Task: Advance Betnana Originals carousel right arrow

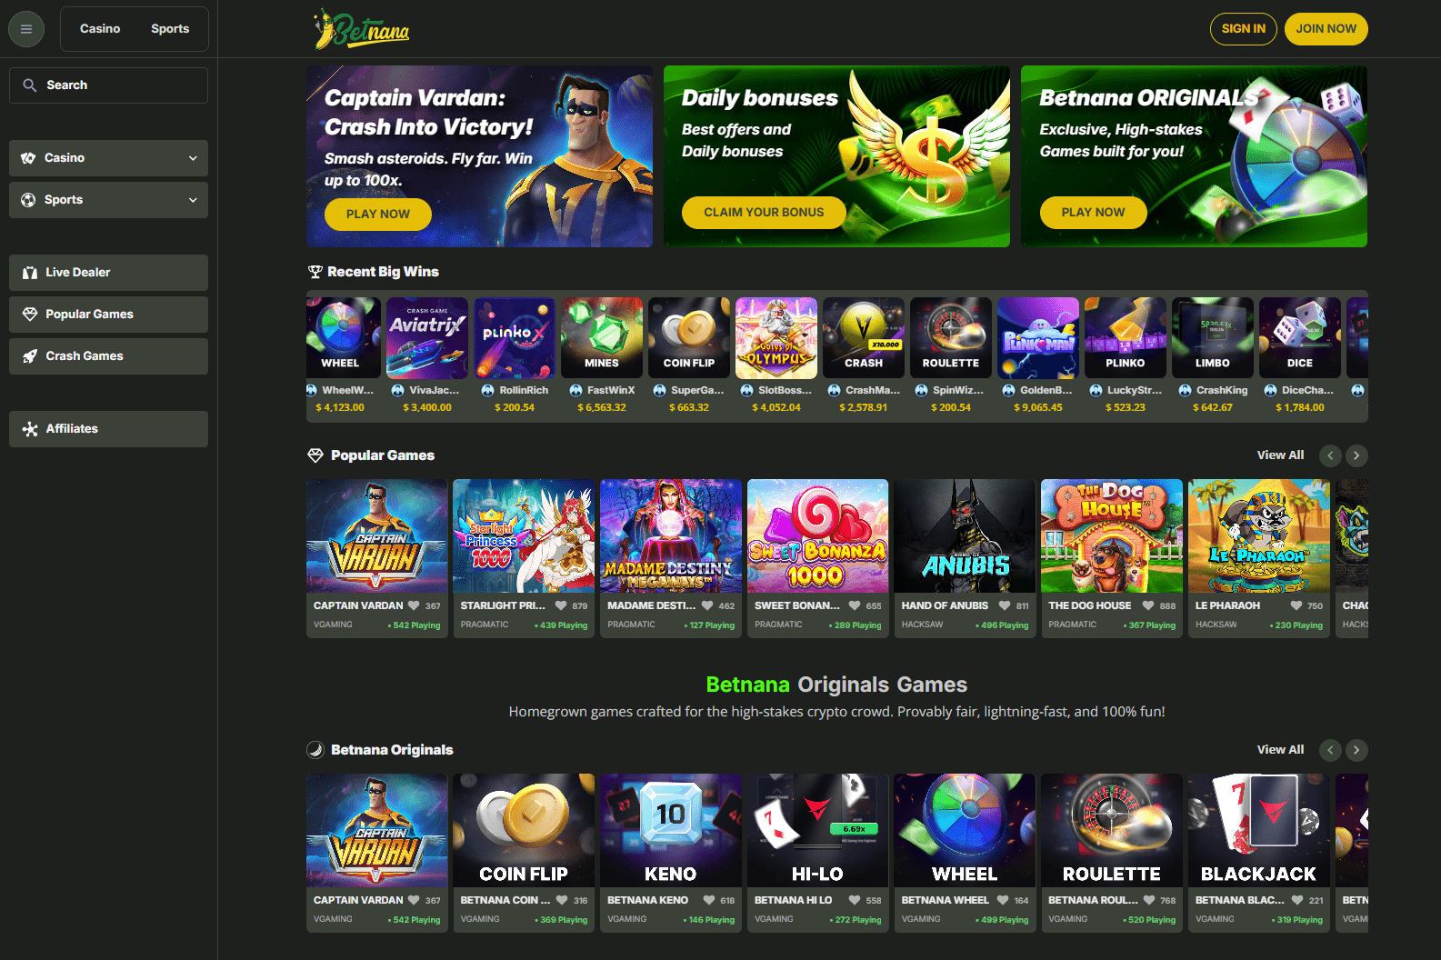Action: tap(1356, 750)
